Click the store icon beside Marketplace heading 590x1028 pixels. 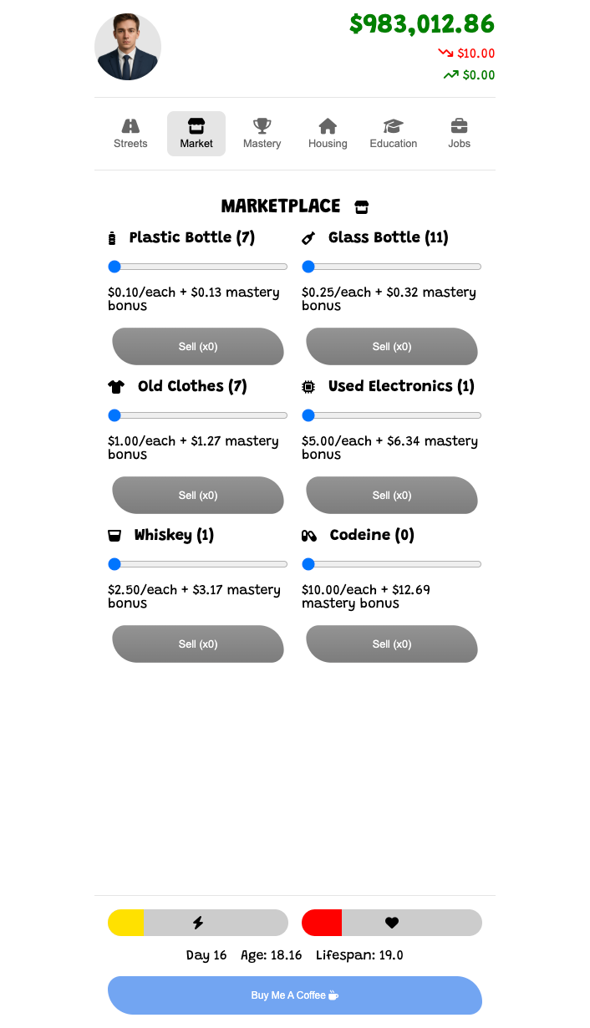coord(362,206)
